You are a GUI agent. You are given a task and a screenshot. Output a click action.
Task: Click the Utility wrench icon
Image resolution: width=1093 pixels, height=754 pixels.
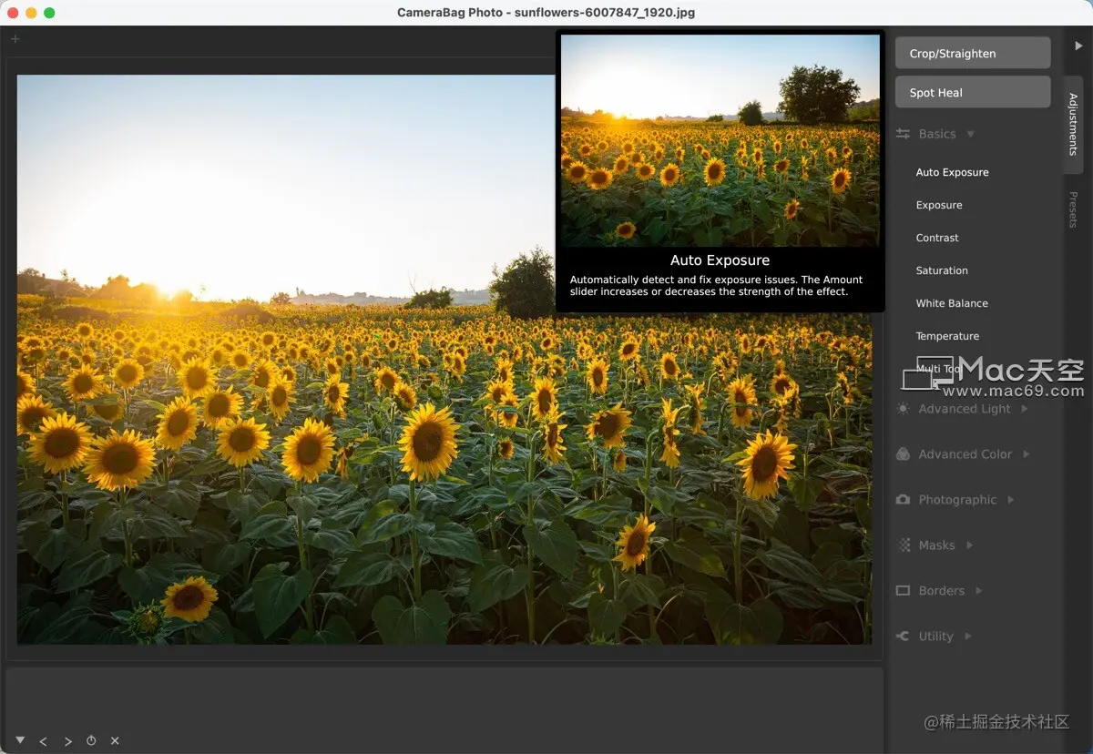903,637
